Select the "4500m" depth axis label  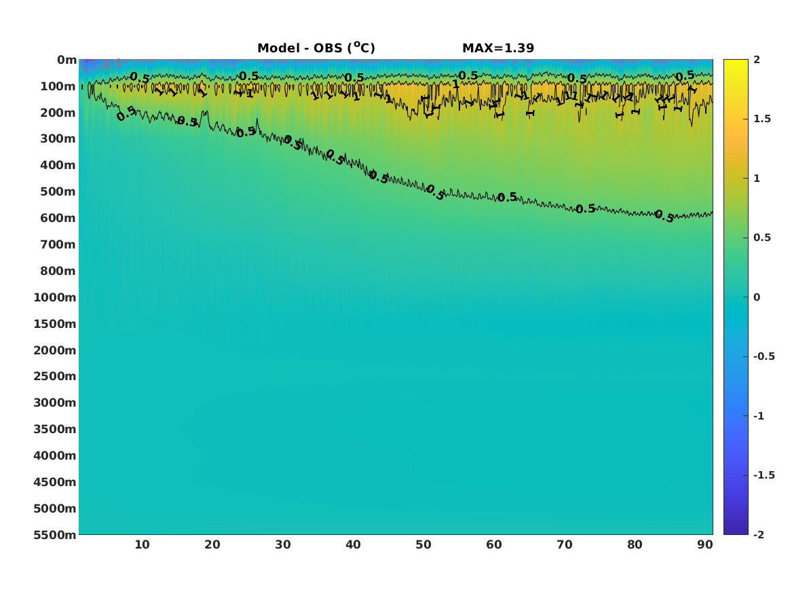(55, 482)
